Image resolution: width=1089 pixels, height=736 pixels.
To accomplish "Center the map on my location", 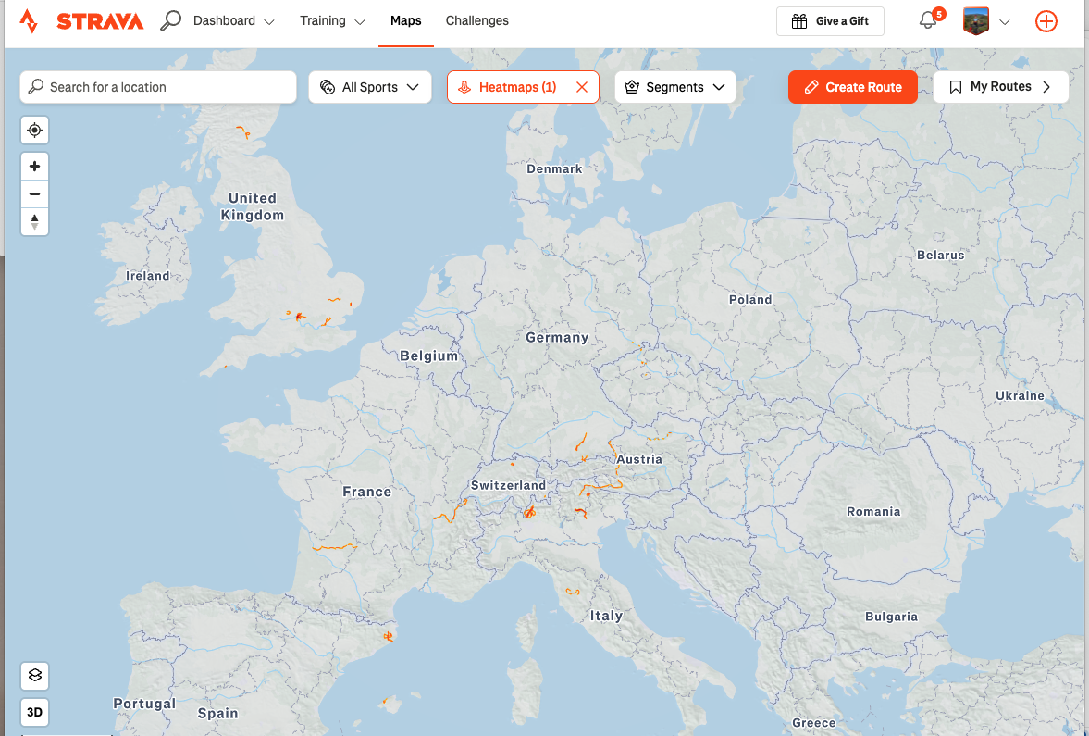I will click(35, 130).
